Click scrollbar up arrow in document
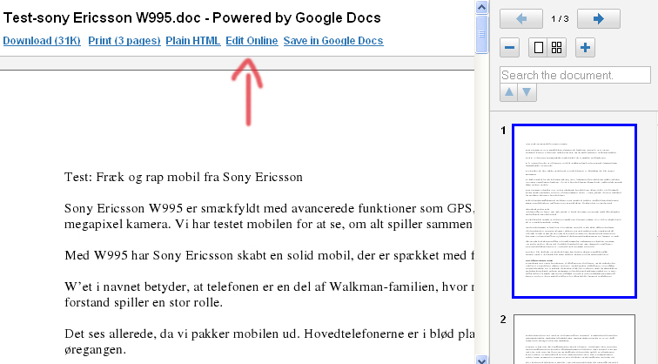This screenshot has width=658, height=364. 482,7
